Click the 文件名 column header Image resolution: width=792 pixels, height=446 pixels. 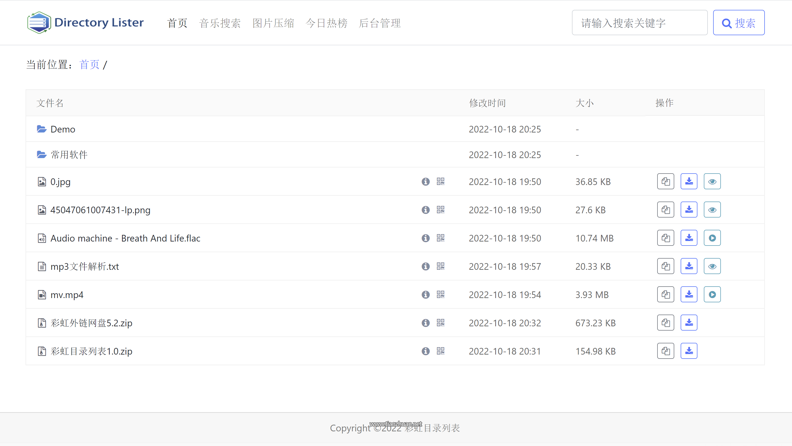tap(50, 103)
